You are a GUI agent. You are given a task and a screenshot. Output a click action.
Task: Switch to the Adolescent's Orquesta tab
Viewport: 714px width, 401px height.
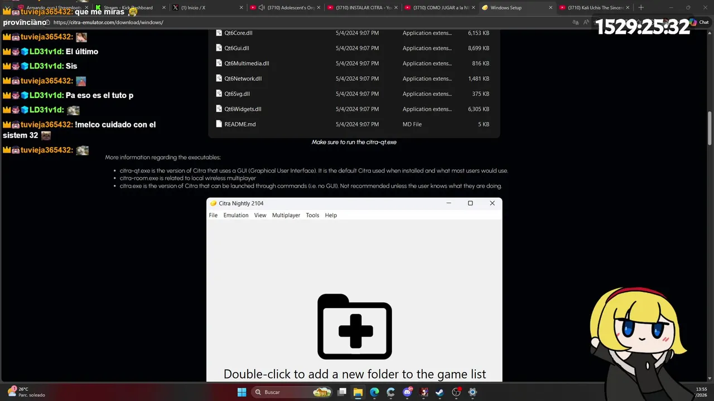click(x=285, y=8)
